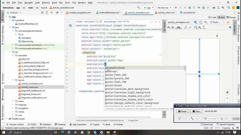Stop the screen recording
241x135 pixels.
point(196,111)
